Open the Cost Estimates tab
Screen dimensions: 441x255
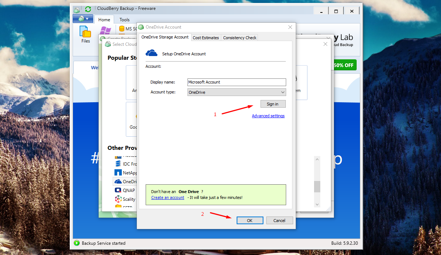tap(206, 37)
